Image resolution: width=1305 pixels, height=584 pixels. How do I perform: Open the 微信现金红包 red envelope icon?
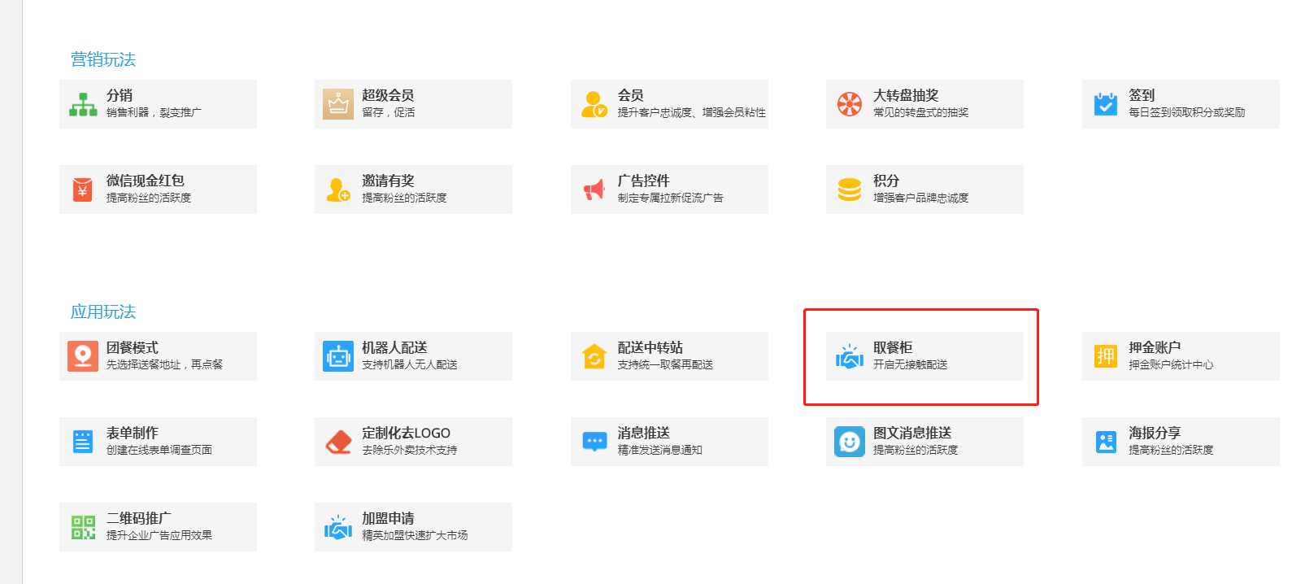[83, 190]
